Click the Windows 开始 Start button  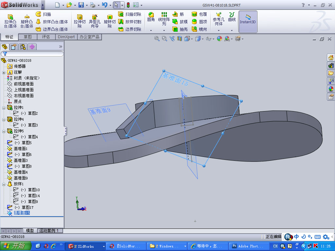(x=16, y=246)
